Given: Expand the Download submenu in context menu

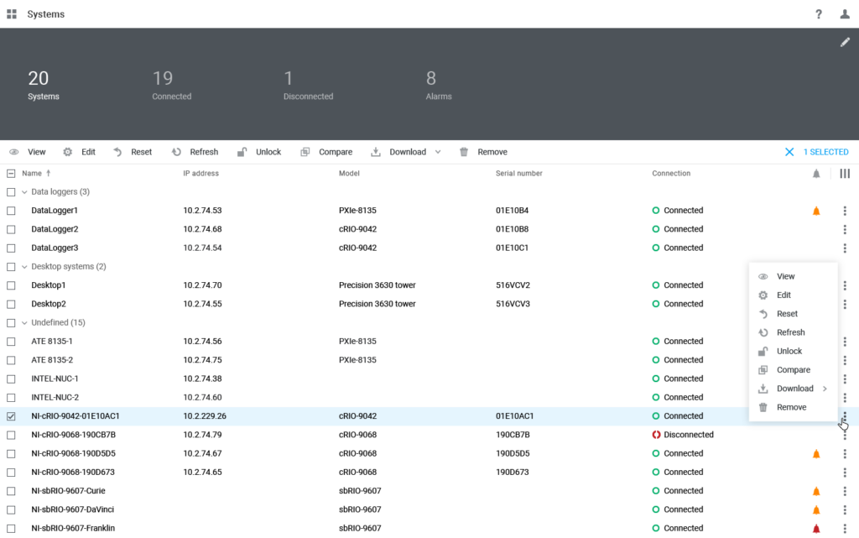Looking at the screenshot, I should coord(825,389).
